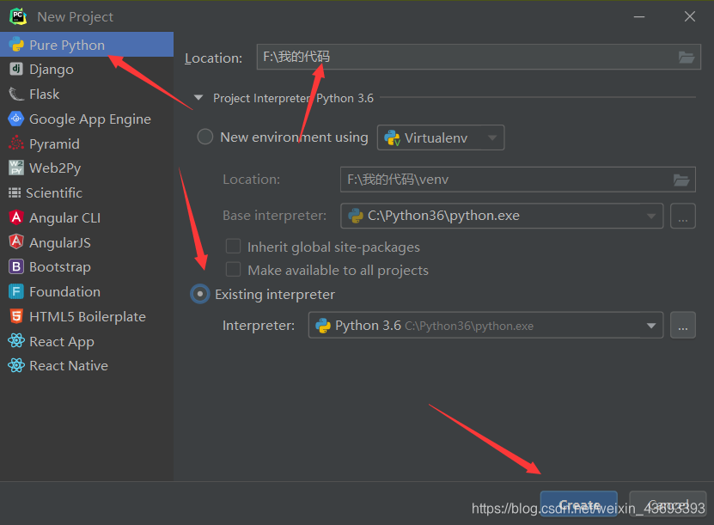The image size is (714, 525).
Task: Select New environment using radio button
Action: point(204,137)
